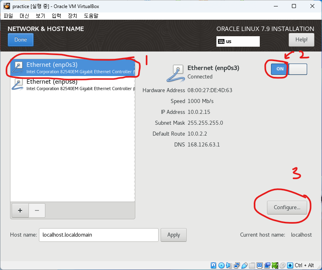Click the VirtualBox penguin icon in title bar
Viewport: 322px width, 270px height.
pos(6,6)
